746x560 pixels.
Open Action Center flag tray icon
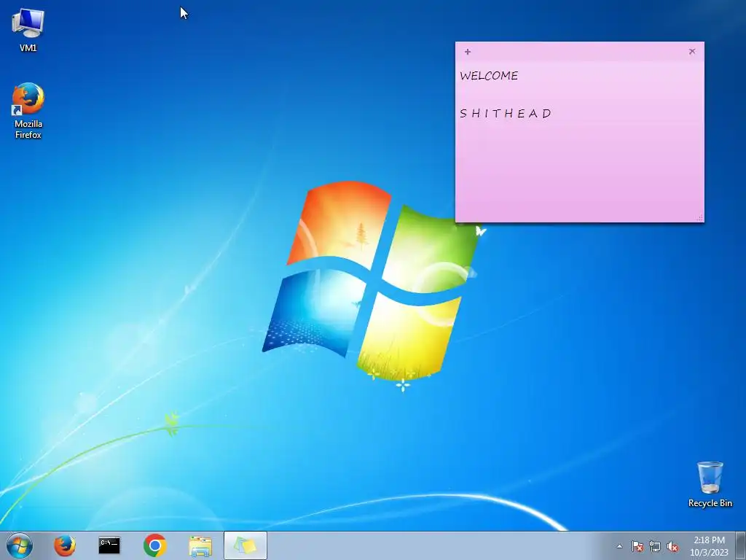[x=637, y=546]
